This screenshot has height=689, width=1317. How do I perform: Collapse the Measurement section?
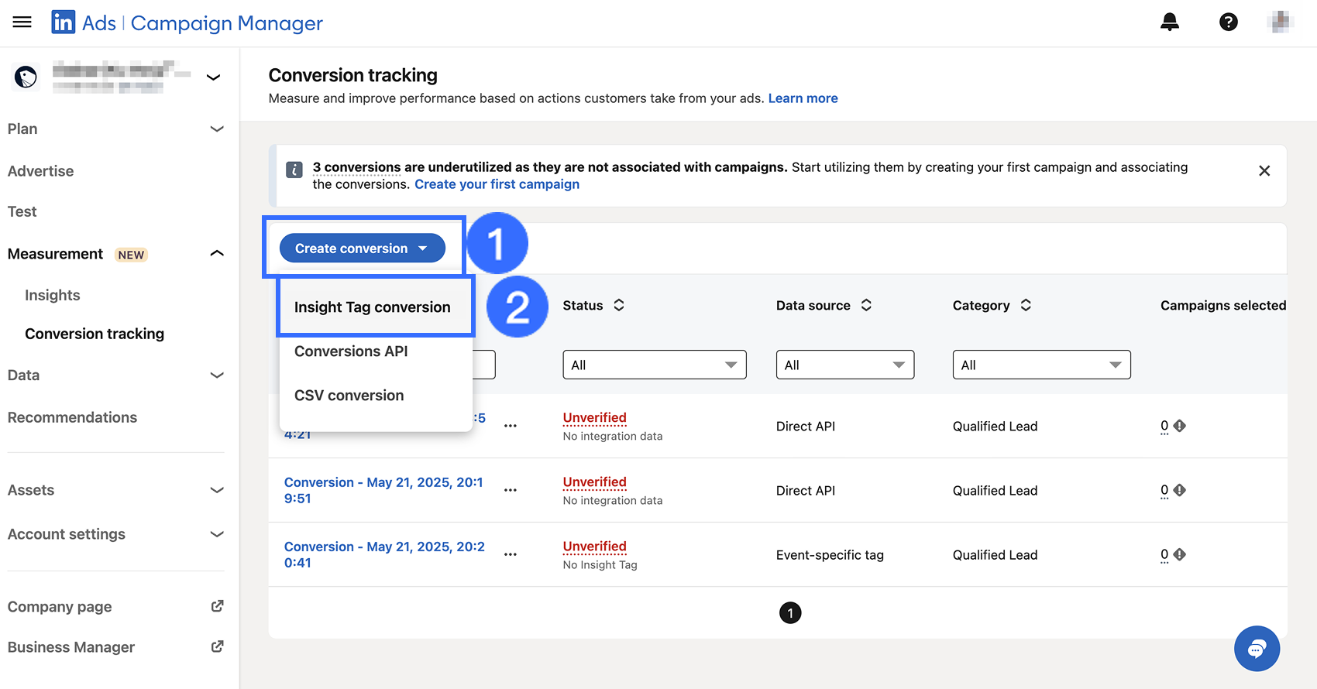(217, 254)
